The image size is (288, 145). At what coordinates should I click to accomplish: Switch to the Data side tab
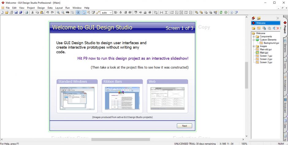[x=285, y=124]
